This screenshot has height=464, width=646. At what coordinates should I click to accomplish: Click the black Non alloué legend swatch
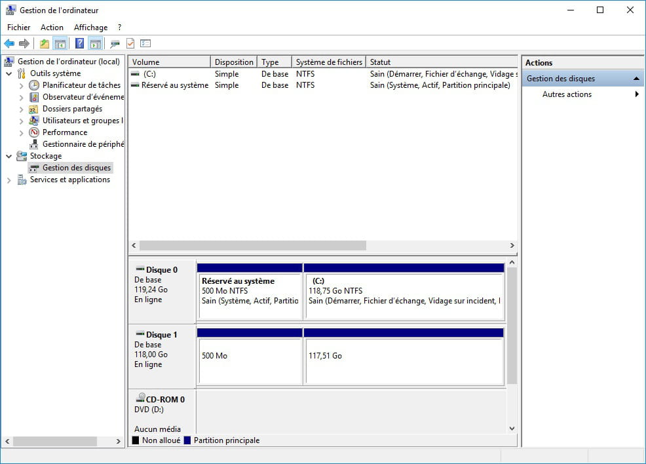tap(135, 440)
